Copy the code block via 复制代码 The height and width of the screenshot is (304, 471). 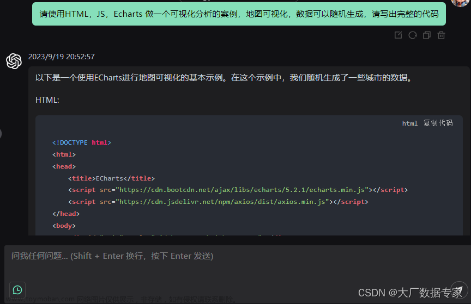pos(438,123)
